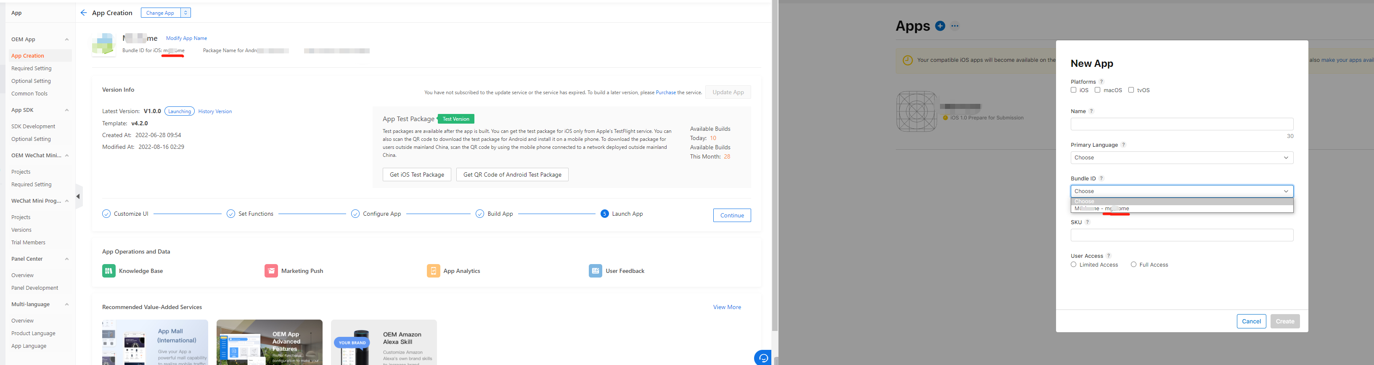Click the ellipsis more icon beside Apps
1374x365 pixels.
coord(955,26)
